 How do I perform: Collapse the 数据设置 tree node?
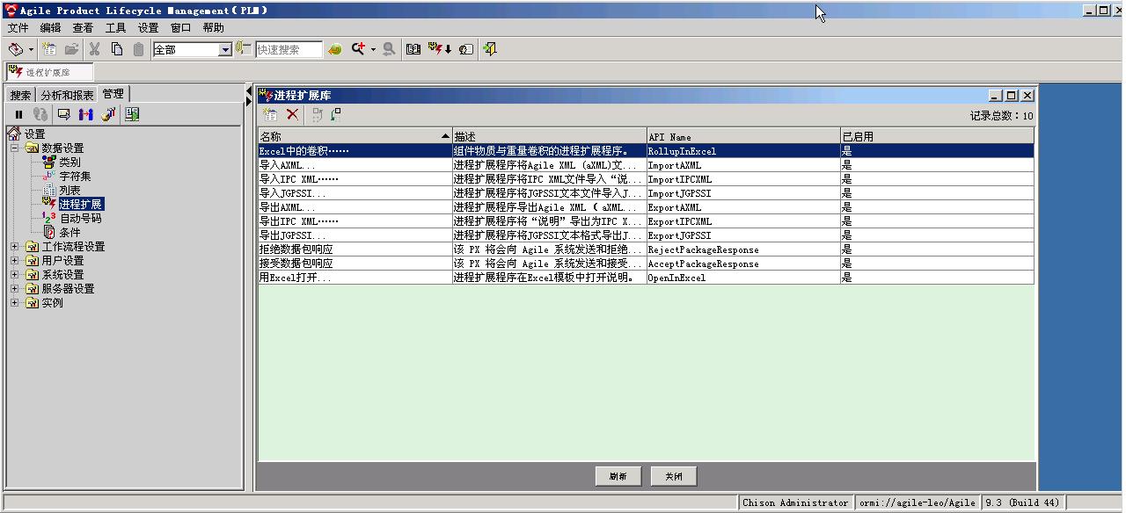point(14,148)
